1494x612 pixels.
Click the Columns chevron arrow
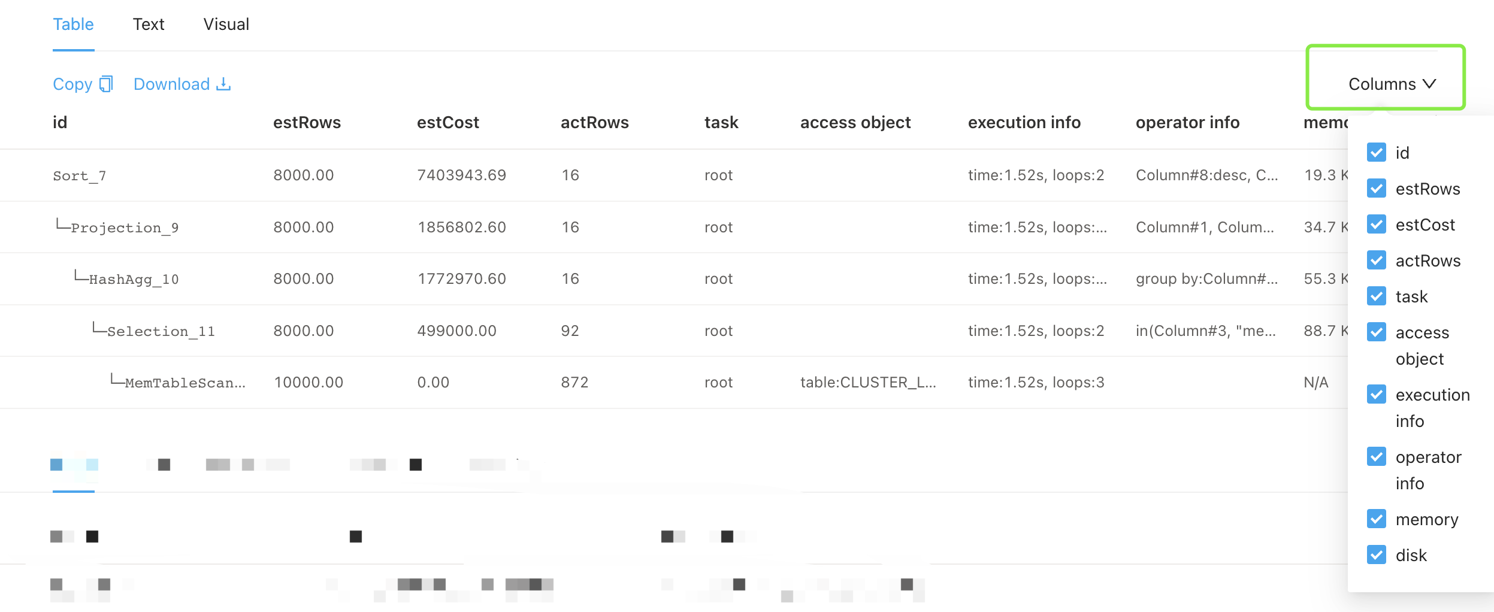1430,84
